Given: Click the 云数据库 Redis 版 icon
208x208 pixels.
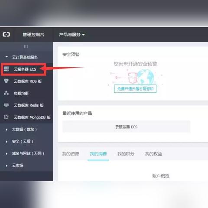Looking at the screenshot, I should pos(6,105).
